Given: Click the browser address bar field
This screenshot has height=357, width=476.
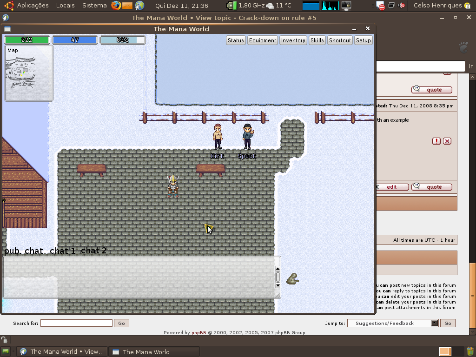Looking at the screenshot, I should pos(421,66).
